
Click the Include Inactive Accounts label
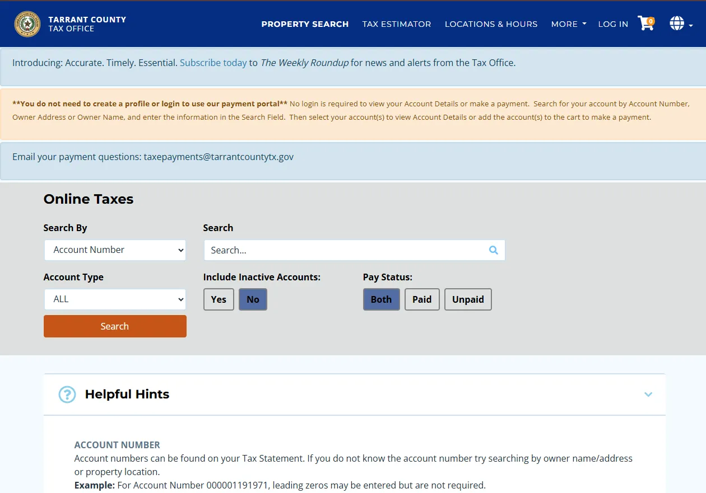[x=262, y=277]
